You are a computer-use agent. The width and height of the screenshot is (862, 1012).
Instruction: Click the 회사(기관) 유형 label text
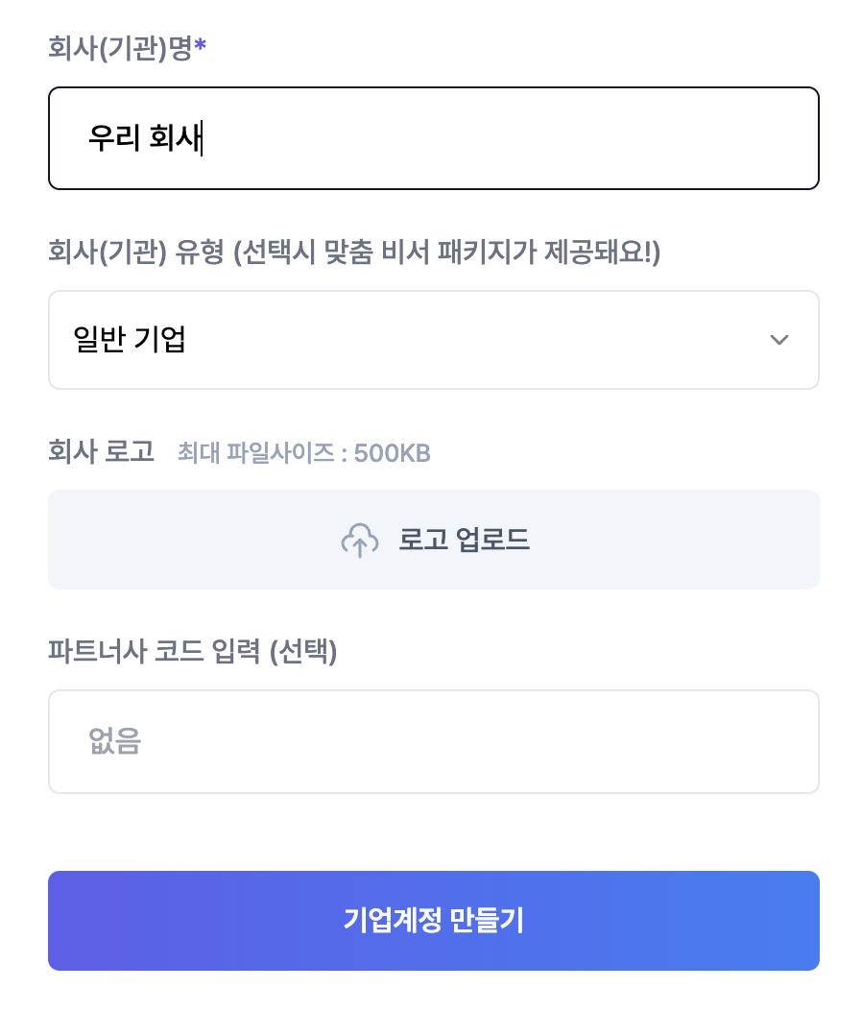(x=136, y=252)
